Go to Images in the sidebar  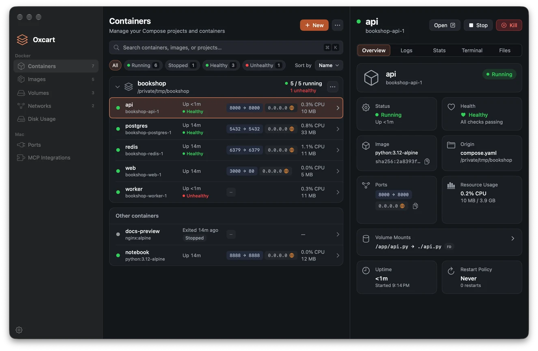pos(56,79)
